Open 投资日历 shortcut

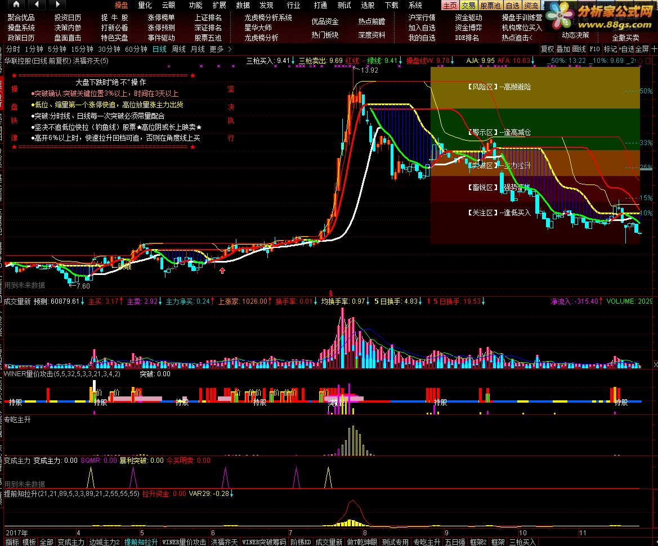coord(68,17)
